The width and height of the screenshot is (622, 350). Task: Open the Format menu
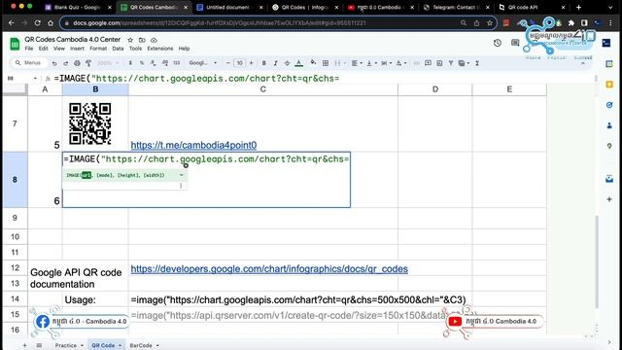(98, 49)
